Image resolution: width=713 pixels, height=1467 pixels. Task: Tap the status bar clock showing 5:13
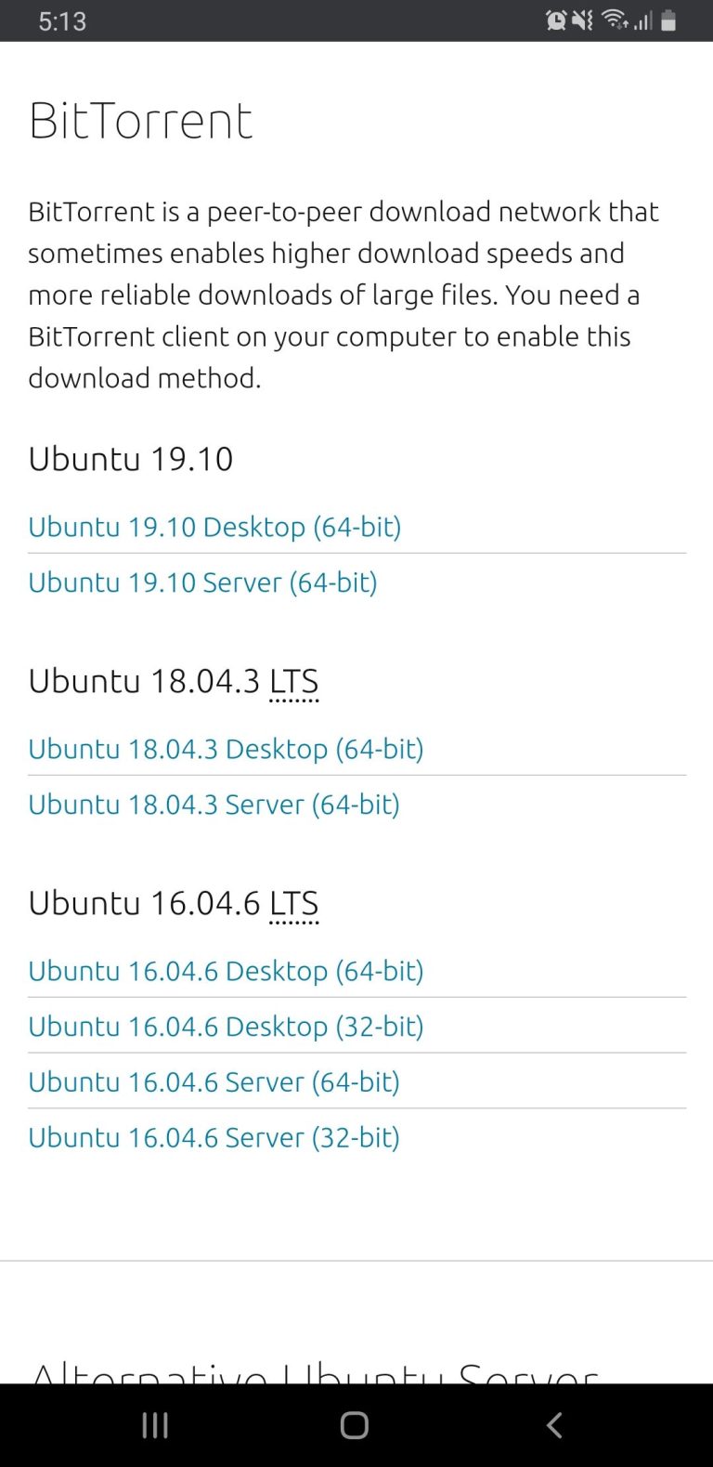click(x=62, y=20)
